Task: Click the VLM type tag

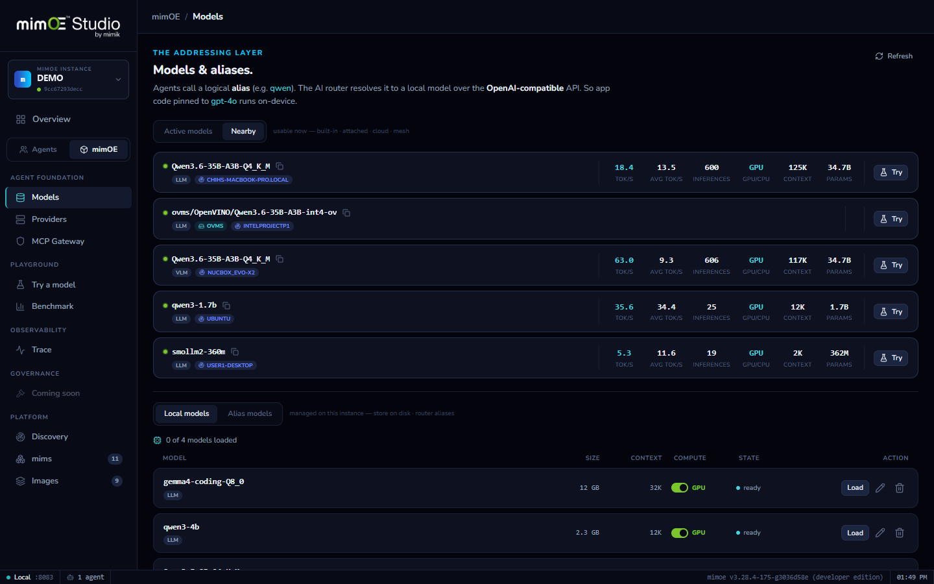Action: [182, 273]
